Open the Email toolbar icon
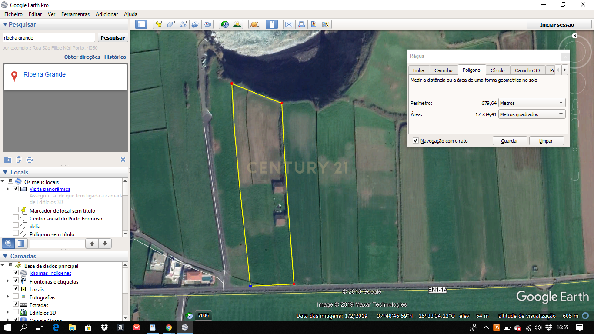 (289, 24)
